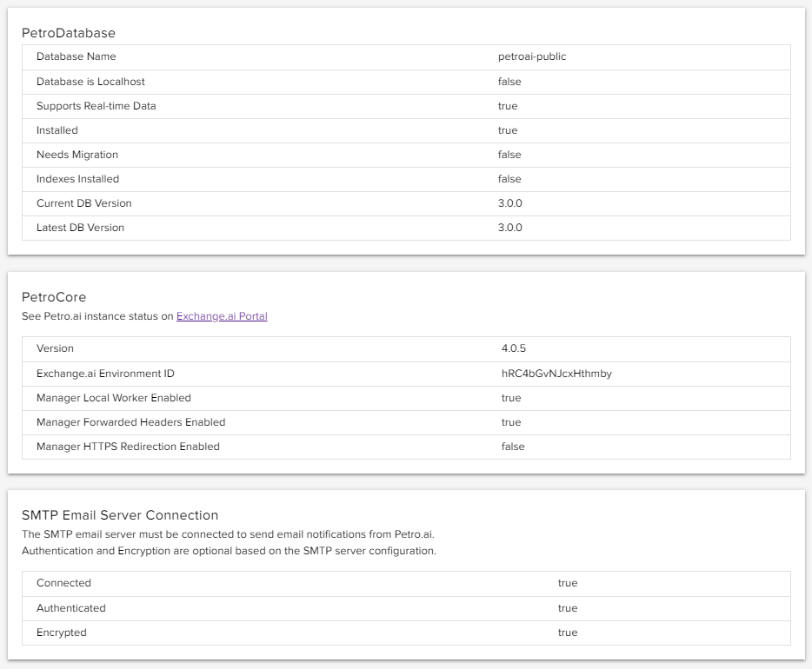Select the Authenticated row's true value
The width and height of the screenshot is (812, 669).
pyautogui.click(x=568, y=608)
